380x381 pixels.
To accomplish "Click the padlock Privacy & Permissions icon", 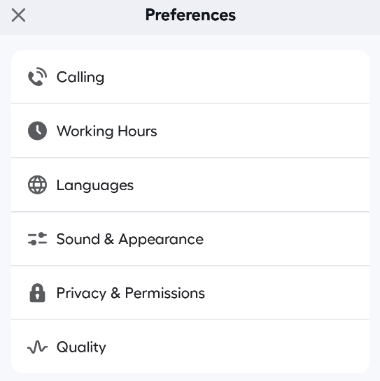I will tap(37, 293).
